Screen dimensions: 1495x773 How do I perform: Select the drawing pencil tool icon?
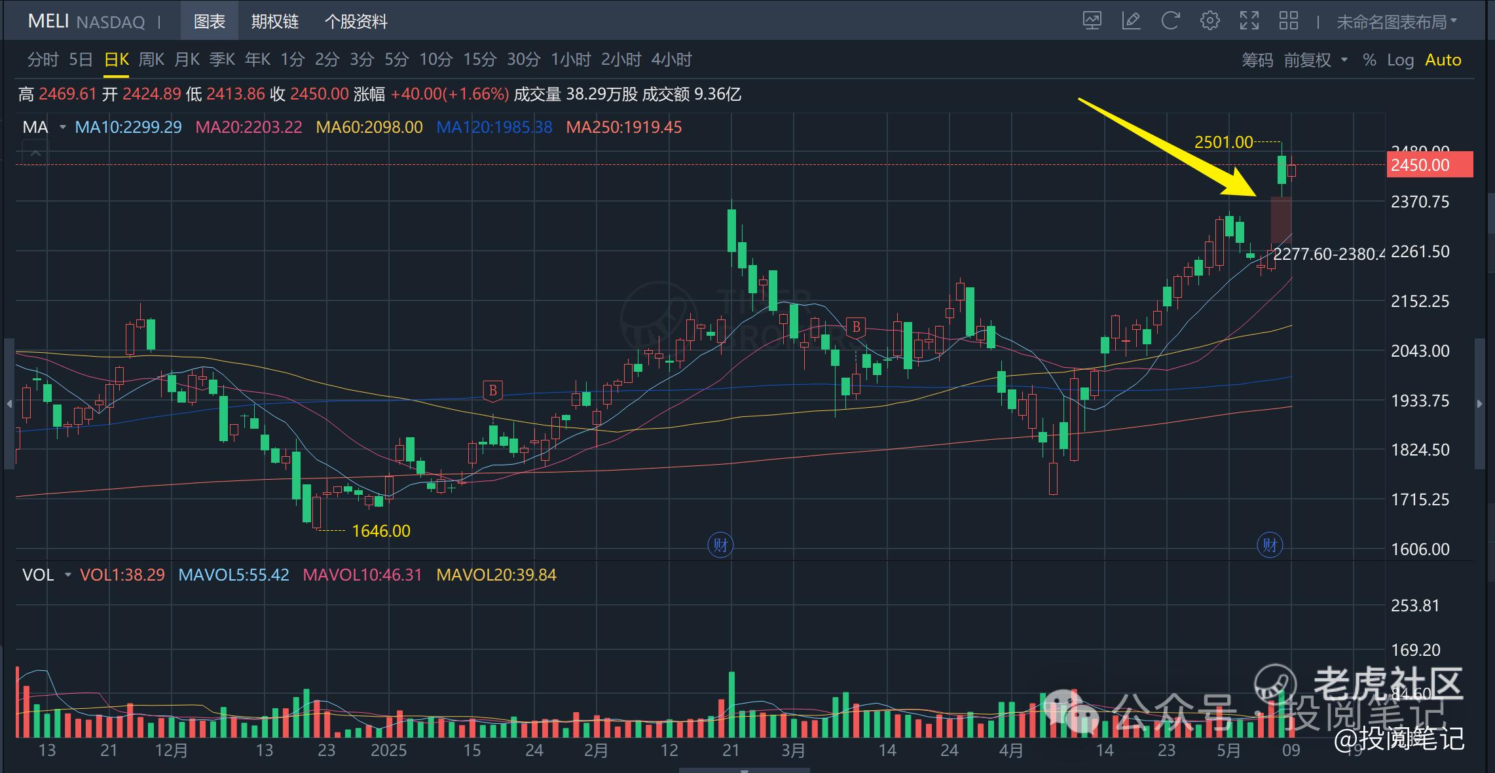1131,21
